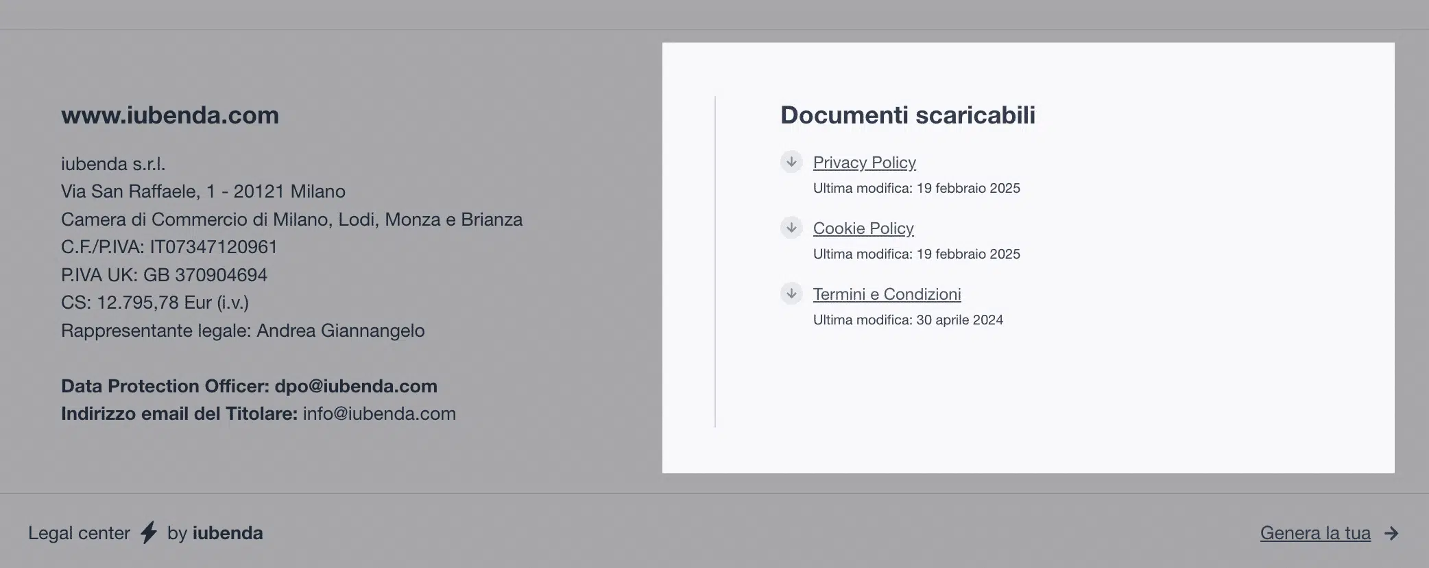Select the Rappresentante legale Andrea Giannangelo line

pos(243,331)
